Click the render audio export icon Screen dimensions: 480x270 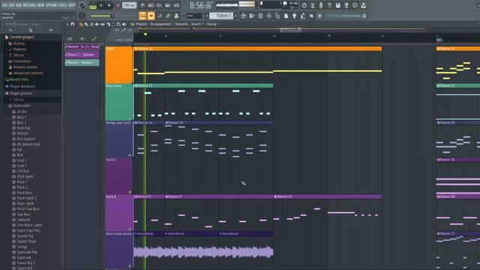(x=346, y=5)
